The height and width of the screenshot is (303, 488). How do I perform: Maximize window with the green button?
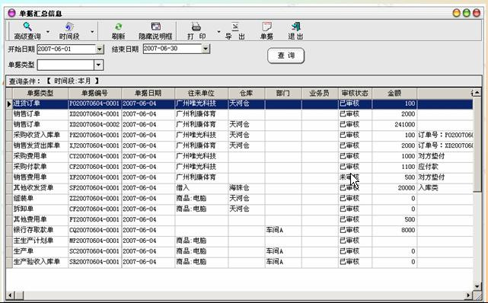pyautogui.click(x=466, y=13)
